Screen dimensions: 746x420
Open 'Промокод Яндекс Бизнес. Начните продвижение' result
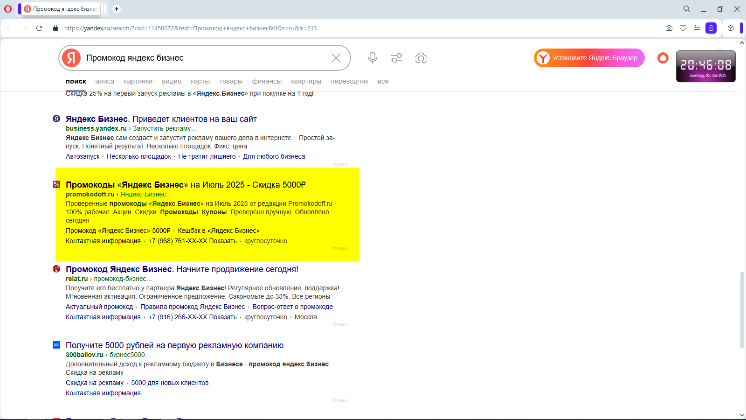tap(182, 269)
